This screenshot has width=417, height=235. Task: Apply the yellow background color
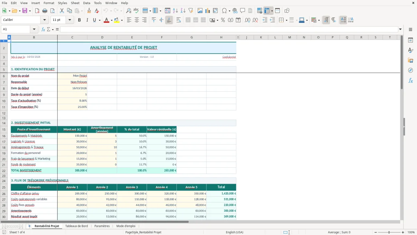[116, 20]
